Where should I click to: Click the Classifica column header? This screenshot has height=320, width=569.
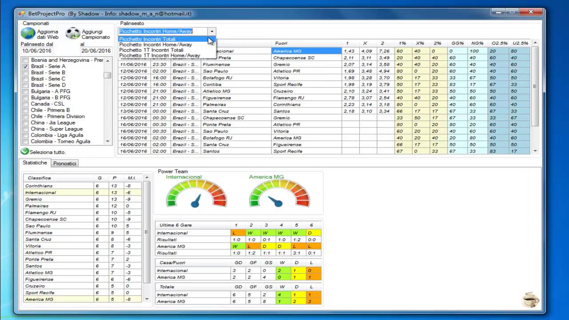click(x=59, y=178)
